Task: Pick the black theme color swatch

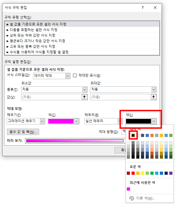Action: click(133, 136)
